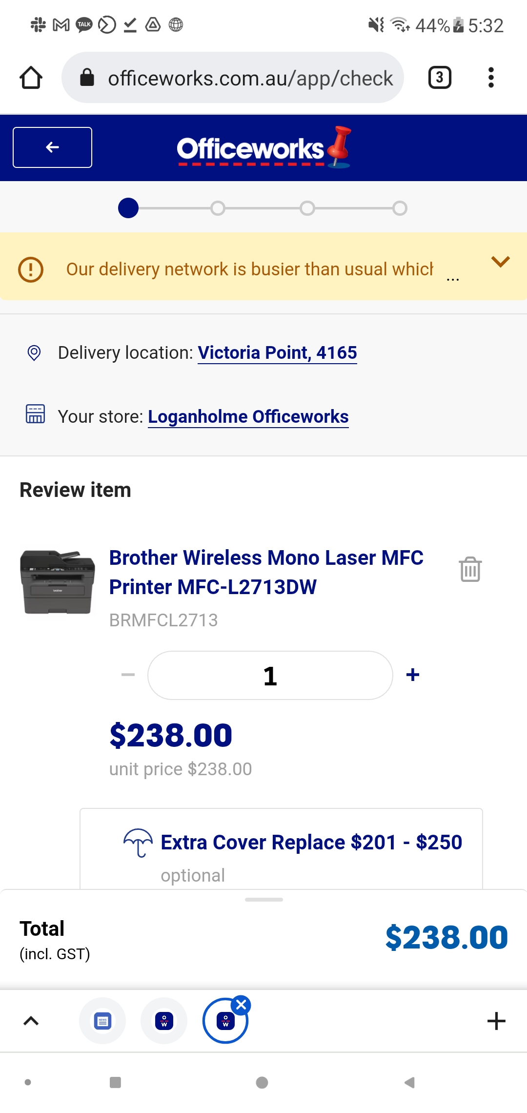Screen dimensions: 527x1113
Task: Tap the browser home icon
Action: tap(31, 78)
